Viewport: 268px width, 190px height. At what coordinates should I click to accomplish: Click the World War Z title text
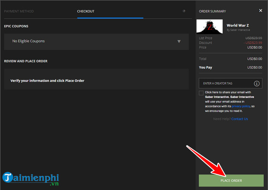click(237, 25)
